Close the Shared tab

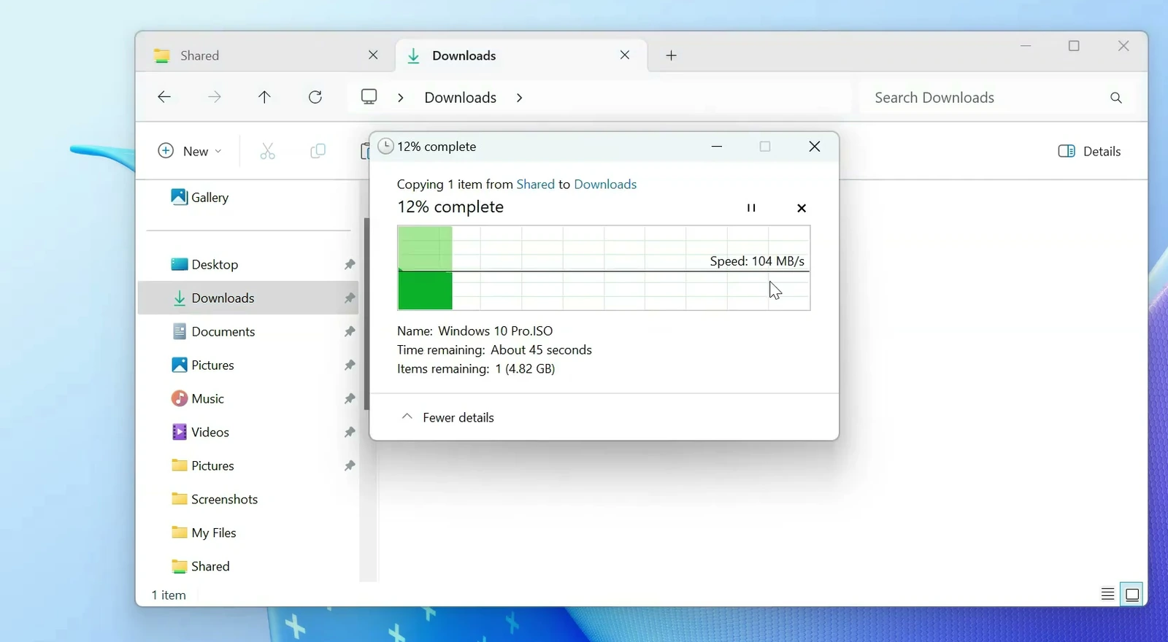coord(373,55)
